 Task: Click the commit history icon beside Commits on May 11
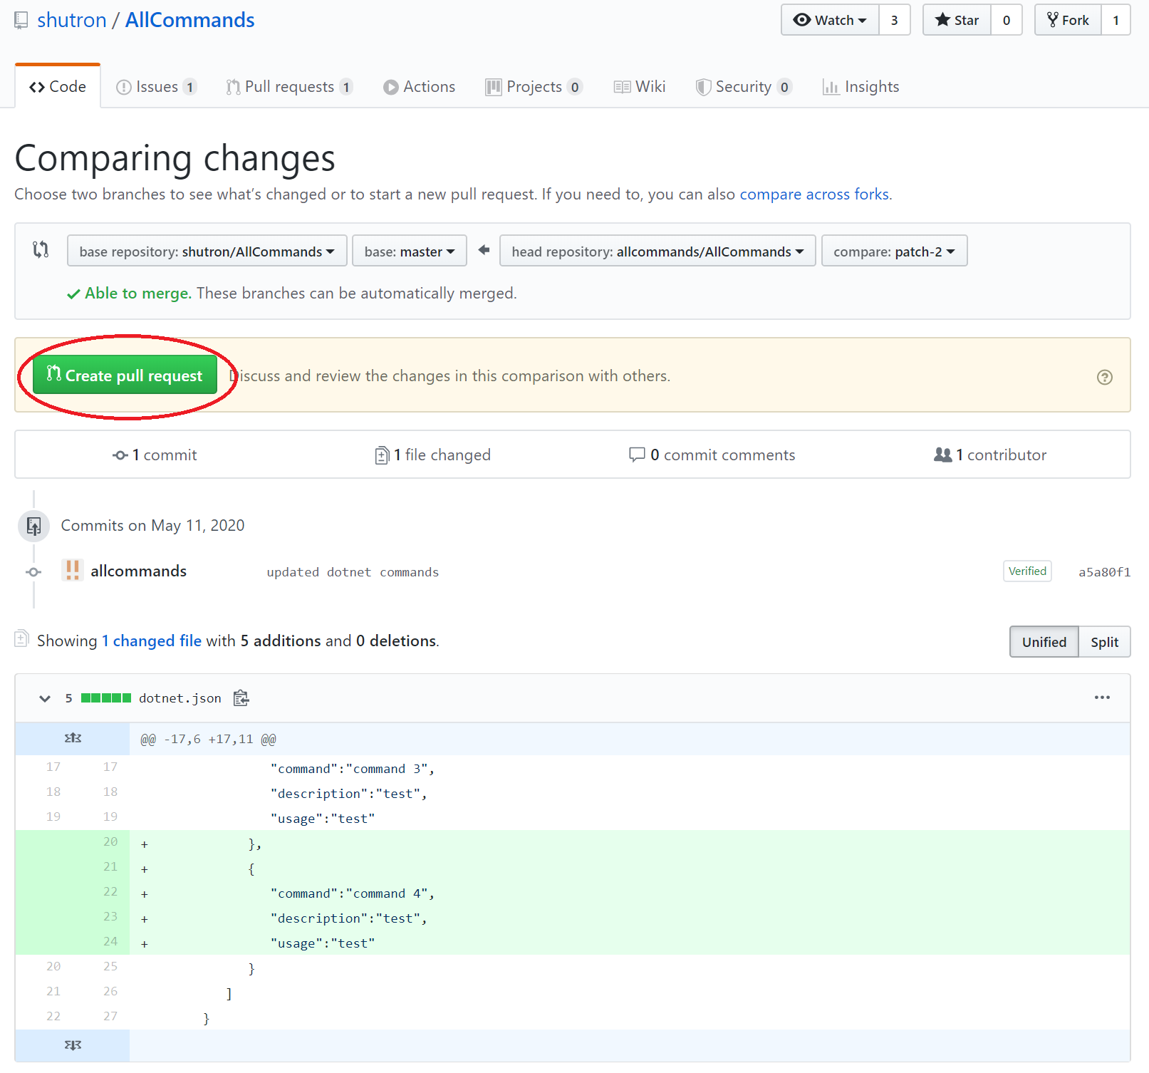point(33,527)
